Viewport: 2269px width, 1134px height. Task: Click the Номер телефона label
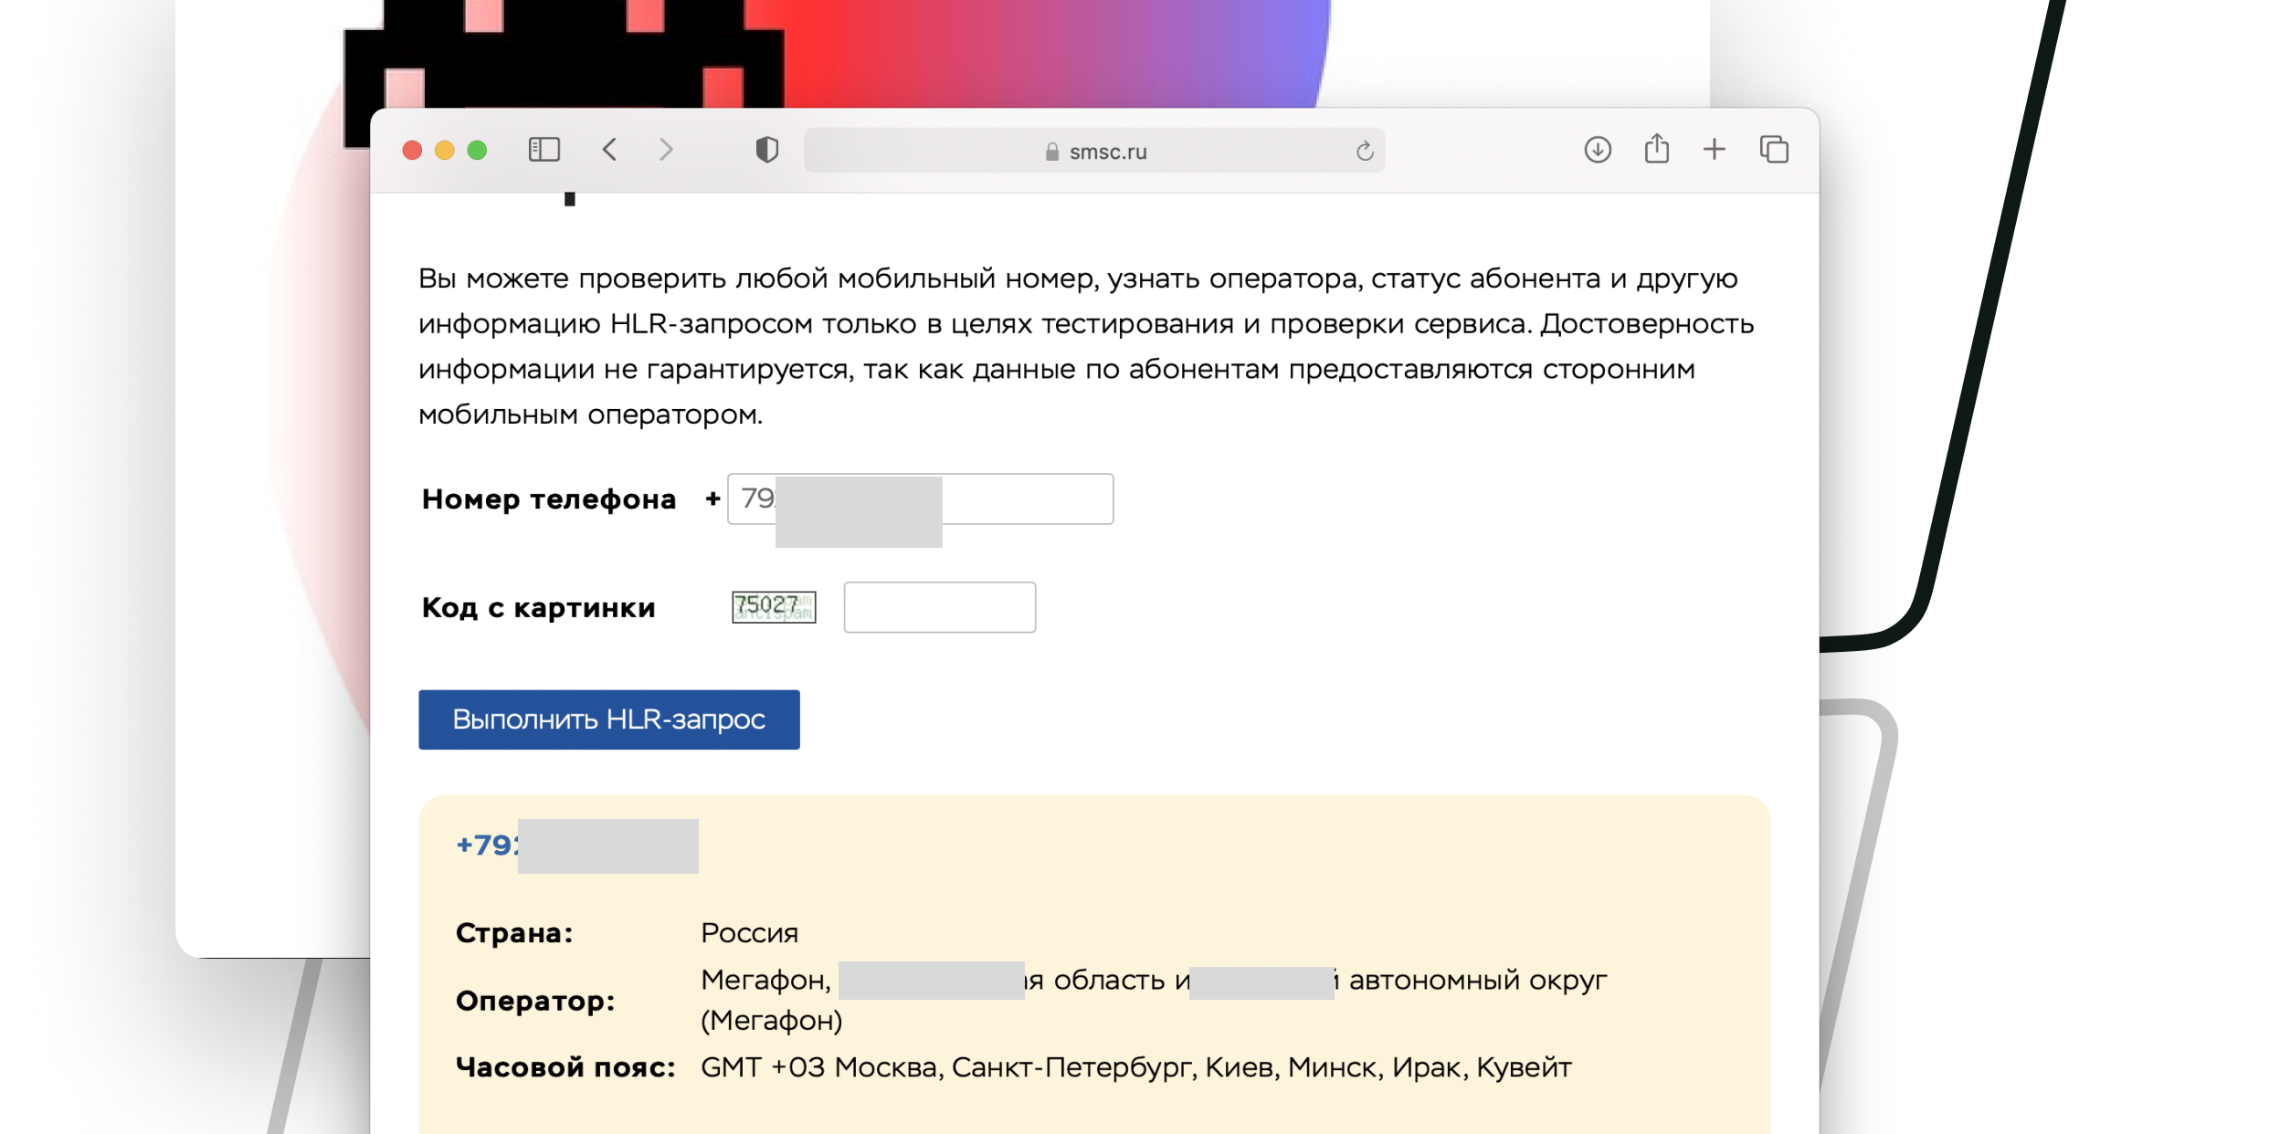[x=549, y=499]
